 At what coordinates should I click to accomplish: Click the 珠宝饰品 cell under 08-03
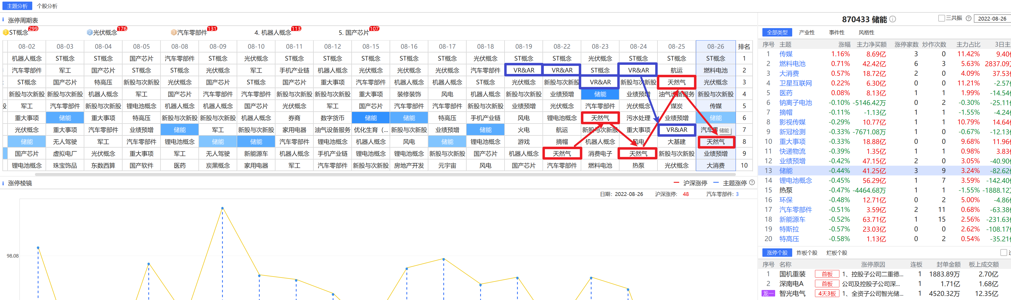(65, 165)
